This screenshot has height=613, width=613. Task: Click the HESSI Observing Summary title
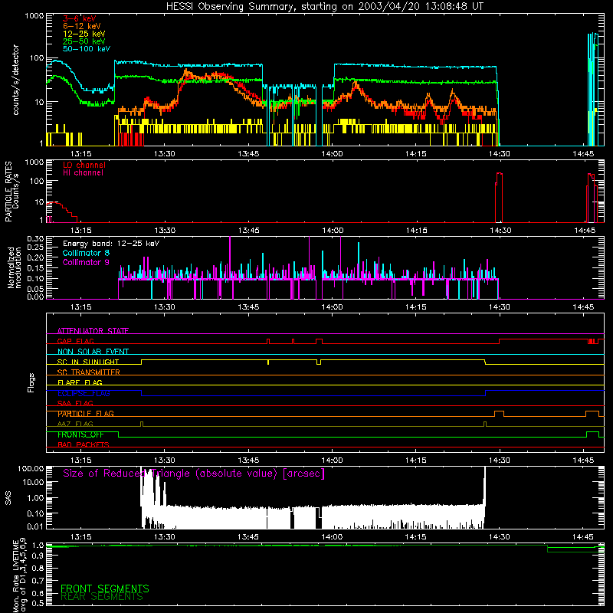pos(324,7)
